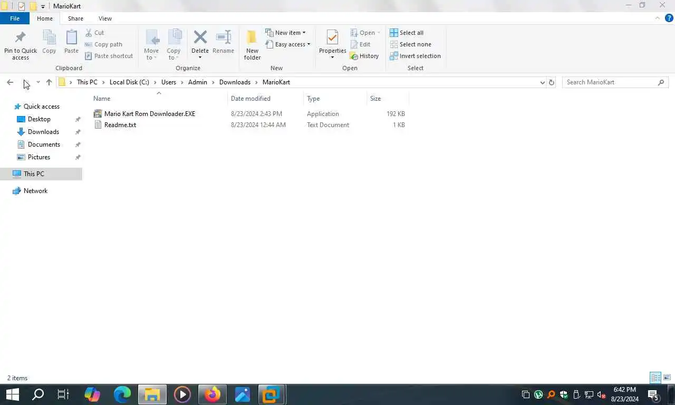Image resolution: width=675 pixels, height=405 pixels.
Task: Collapse the ribbon with chevron
Action: [658, 18]
